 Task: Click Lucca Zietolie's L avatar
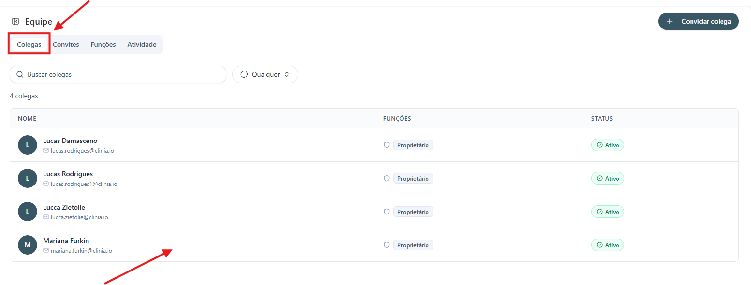28,212
